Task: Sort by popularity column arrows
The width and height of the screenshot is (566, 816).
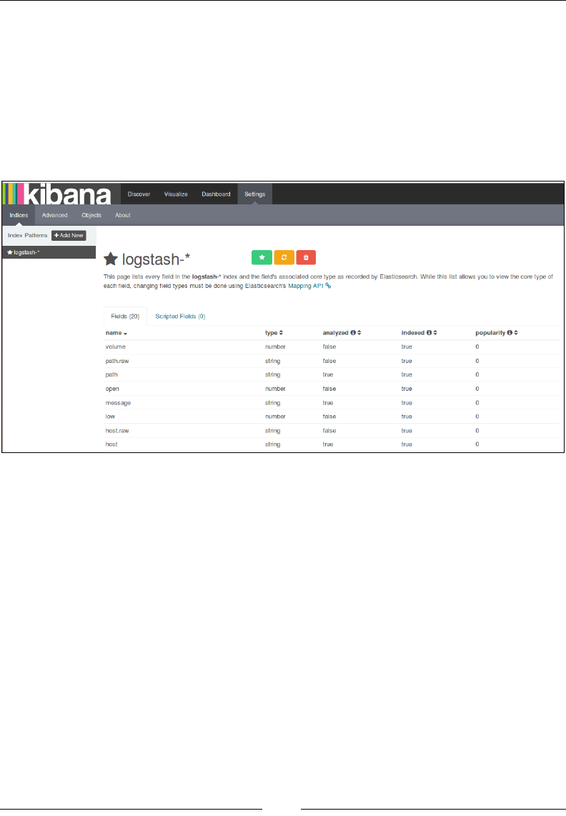Action: coord(516,332)
